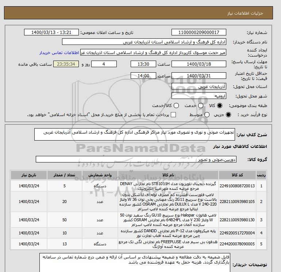Click the goods group field دوربین،صوتی و تصویر
Viewport: 281px width, 272px height.
[x=136, y=160]
